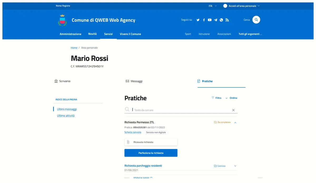Screen dimensions: 316x183
Task: Click the RSS feed icon
Action: (227, 20)
